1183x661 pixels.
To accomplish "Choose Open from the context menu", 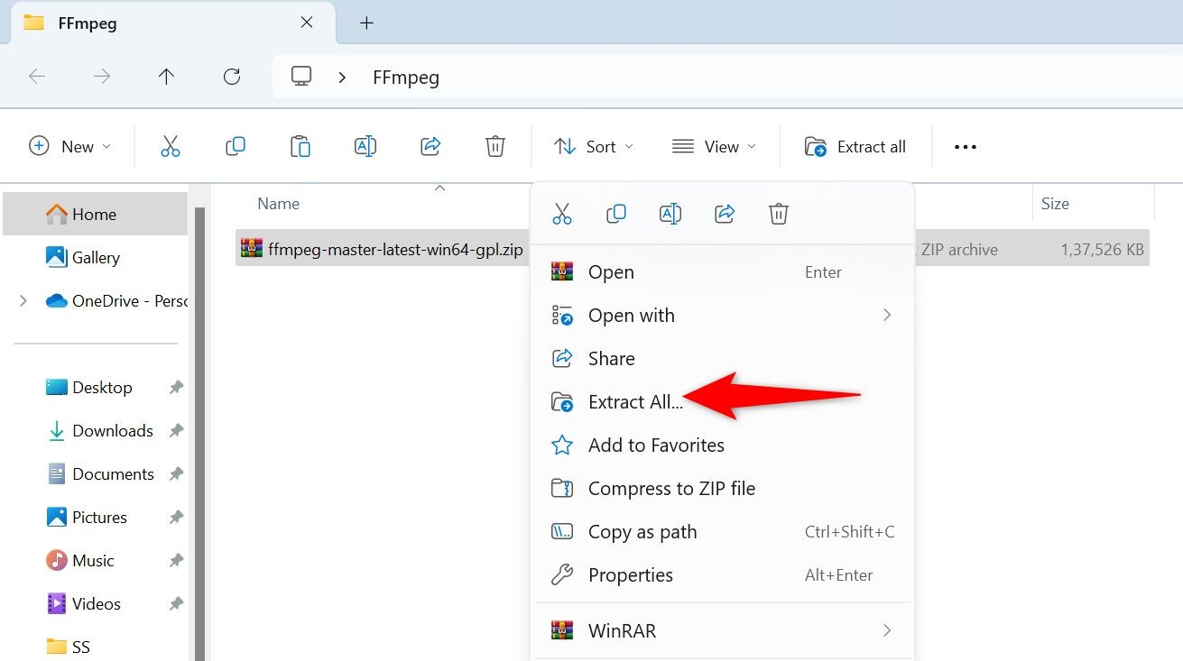I will click(x=724, y=272).
